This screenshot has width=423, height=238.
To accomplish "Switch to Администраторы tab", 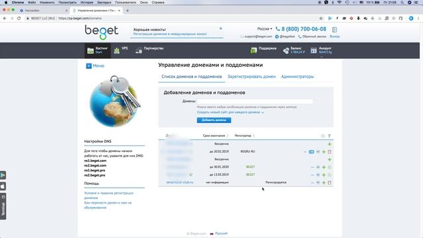I will click(x=297, y=77).
